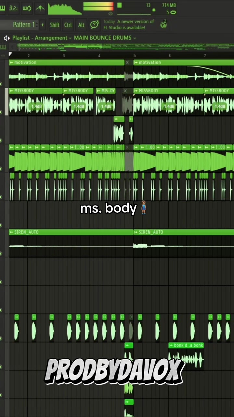Open the first motivation clip menu arrow

(x=12, y=63)
